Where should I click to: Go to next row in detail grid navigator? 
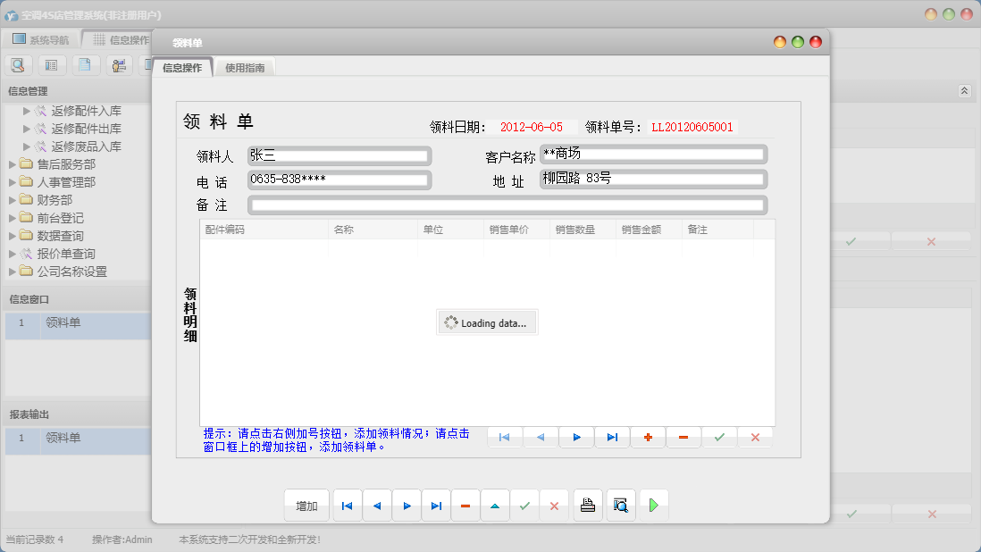pos(576,438)
